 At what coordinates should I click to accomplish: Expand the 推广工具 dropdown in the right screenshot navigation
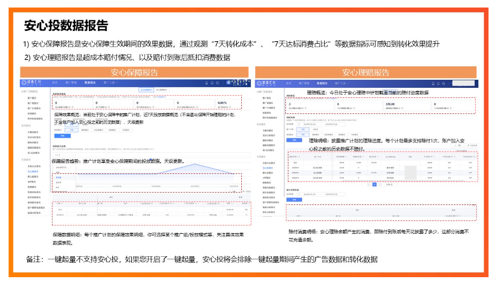click(x=342, y=83)
